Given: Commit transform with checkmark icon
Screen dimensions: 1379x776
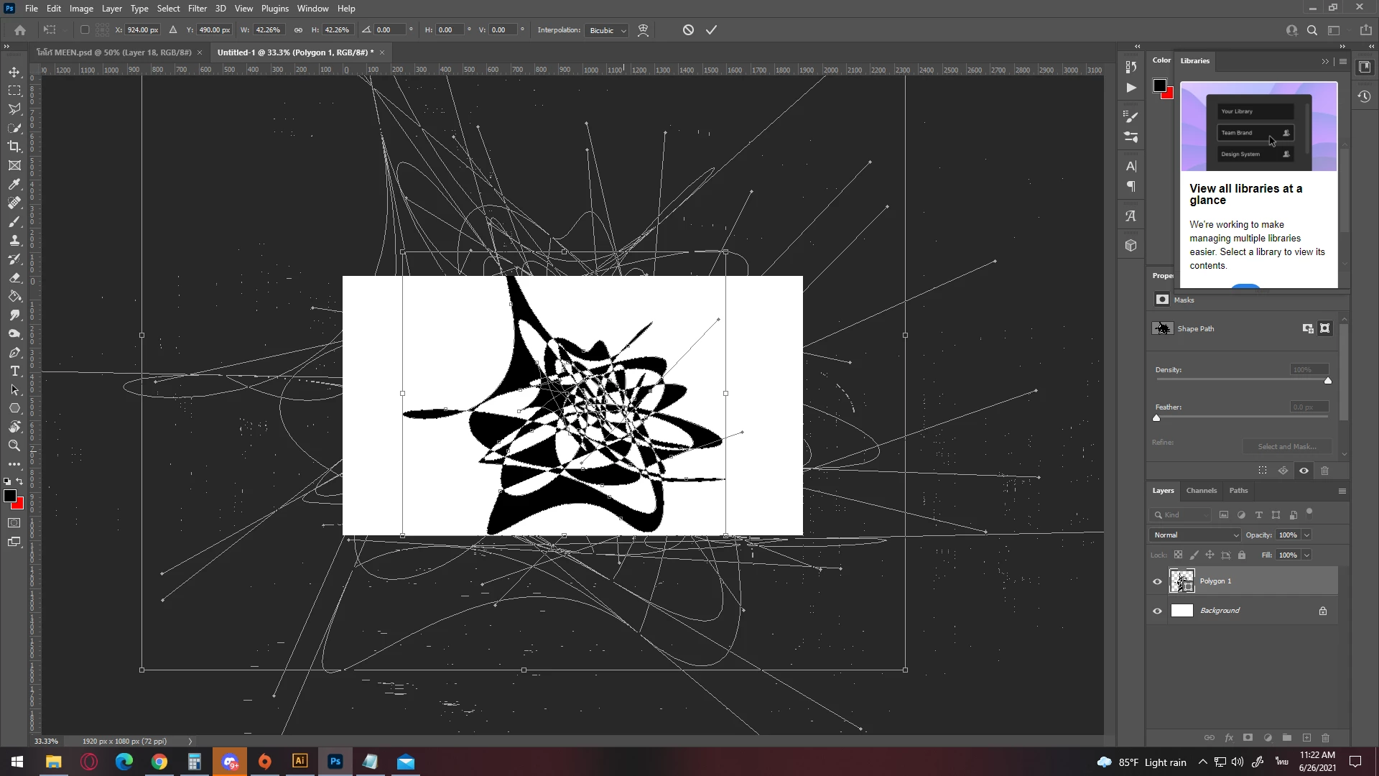Looking at the screenshot, I should (711, 30).
